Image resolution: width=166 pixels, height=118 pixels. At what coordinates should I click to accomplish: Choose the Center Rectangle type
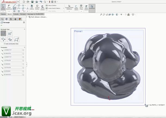(x=10, y=33)
